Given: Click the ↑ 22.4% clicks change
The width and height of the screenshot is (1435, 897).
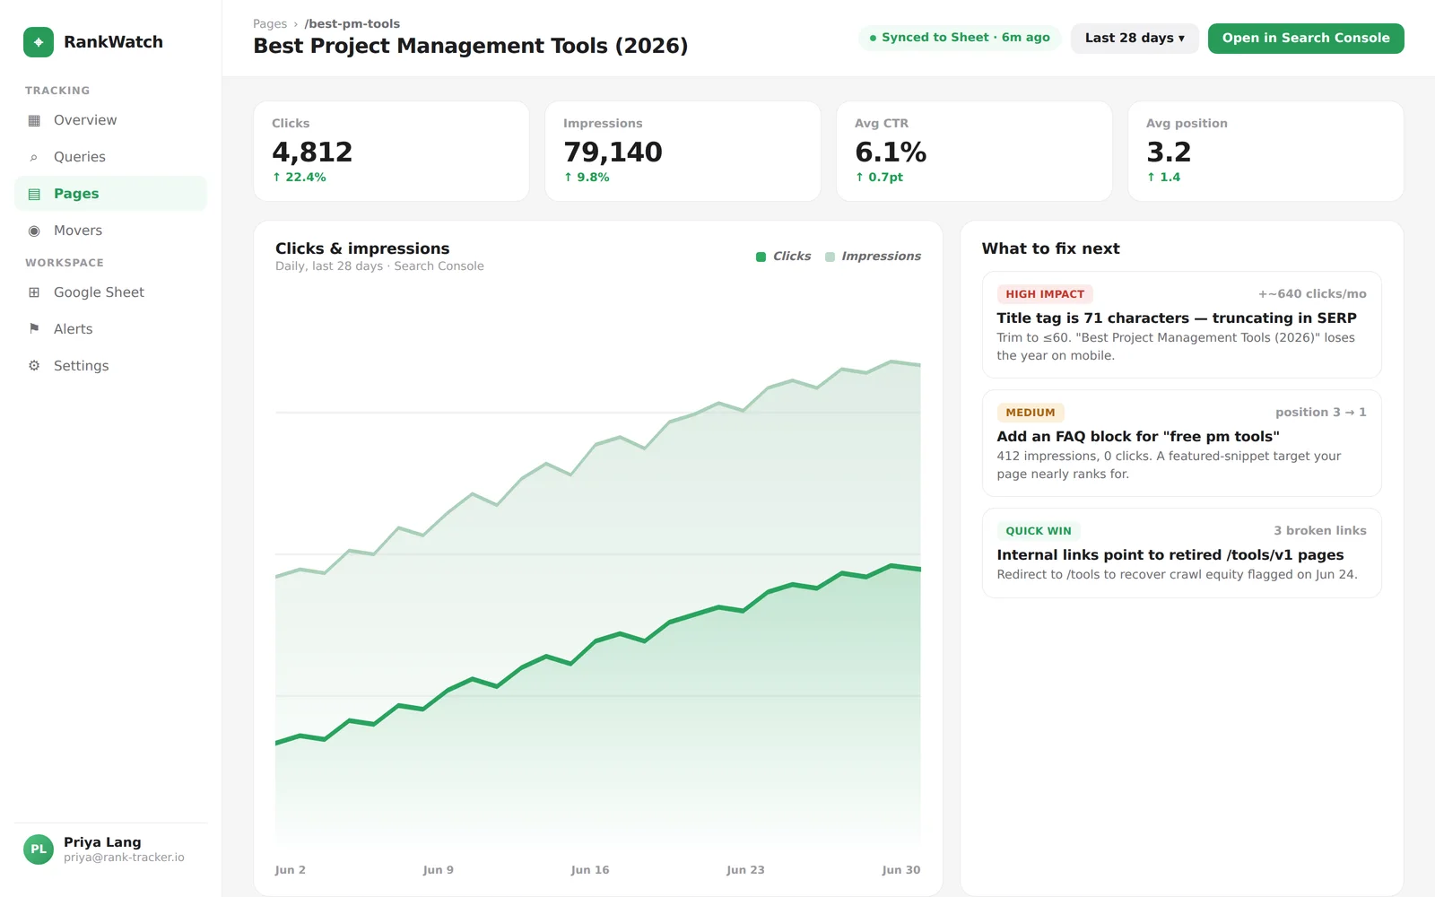Looking at the screenshot, I should (299, 178).
